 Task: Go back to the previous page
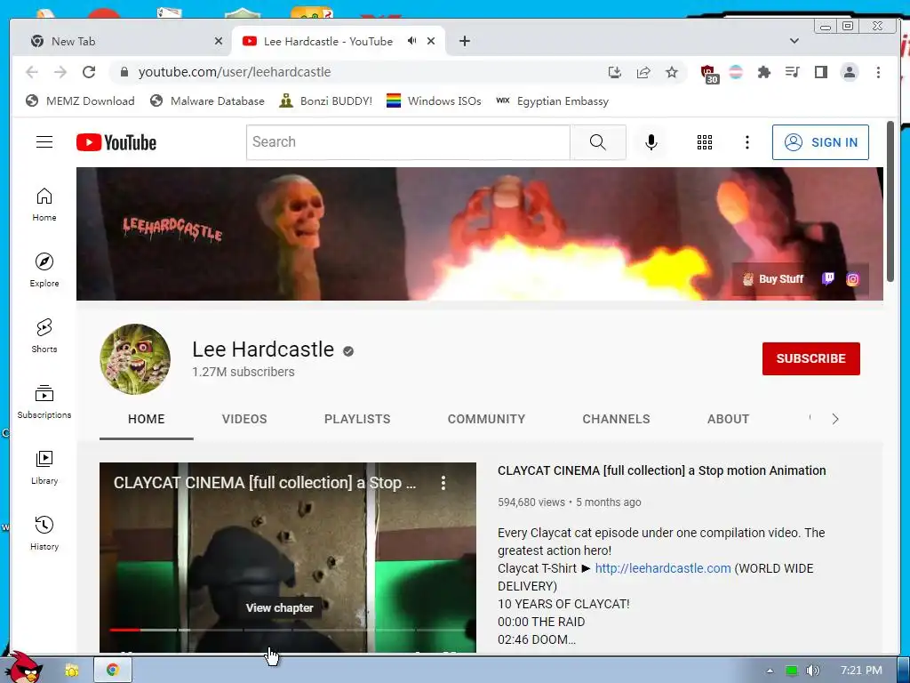[x=32, y=72]
